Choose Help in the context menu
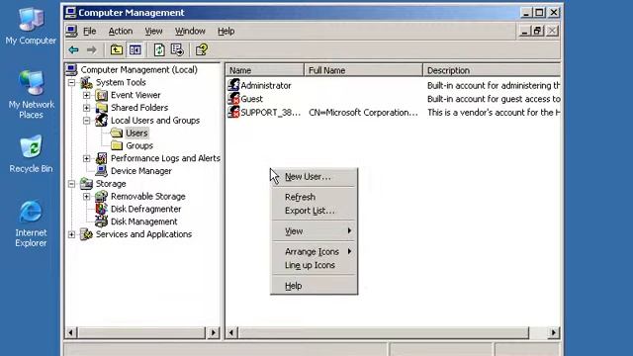The width and height of the screenshot is (633, 356). pyautogui.click(x=314, y=286)
